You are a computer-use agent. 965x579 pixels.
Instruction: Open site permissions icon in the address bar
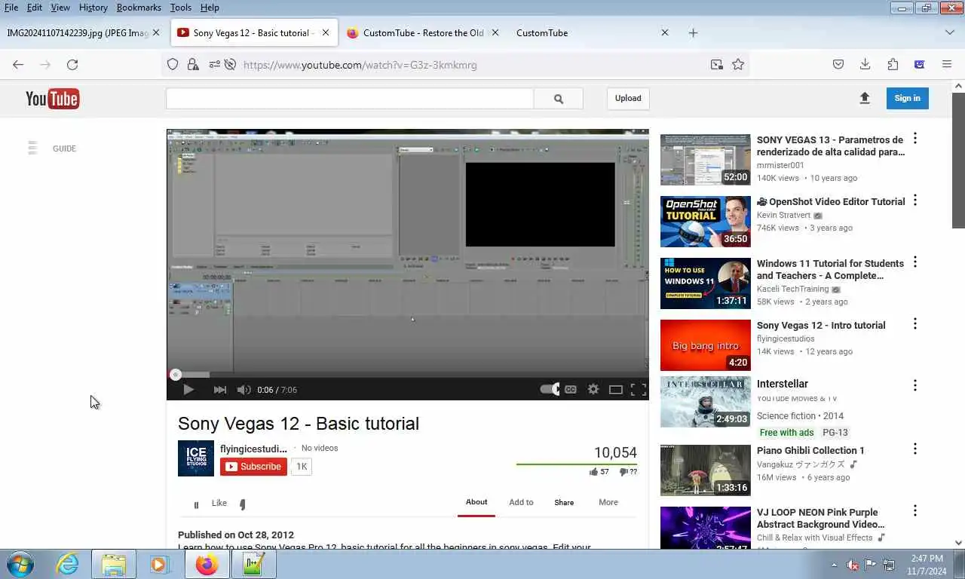[x=214, y=65]
